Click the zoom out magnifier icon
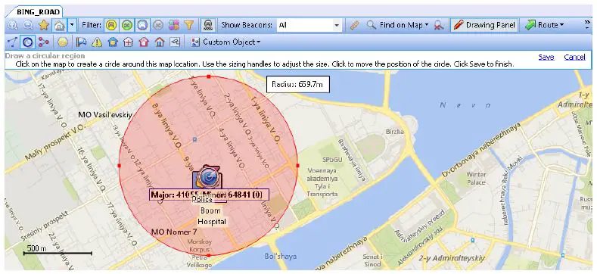Screen dimensions: 597x274 click(28, 26)
